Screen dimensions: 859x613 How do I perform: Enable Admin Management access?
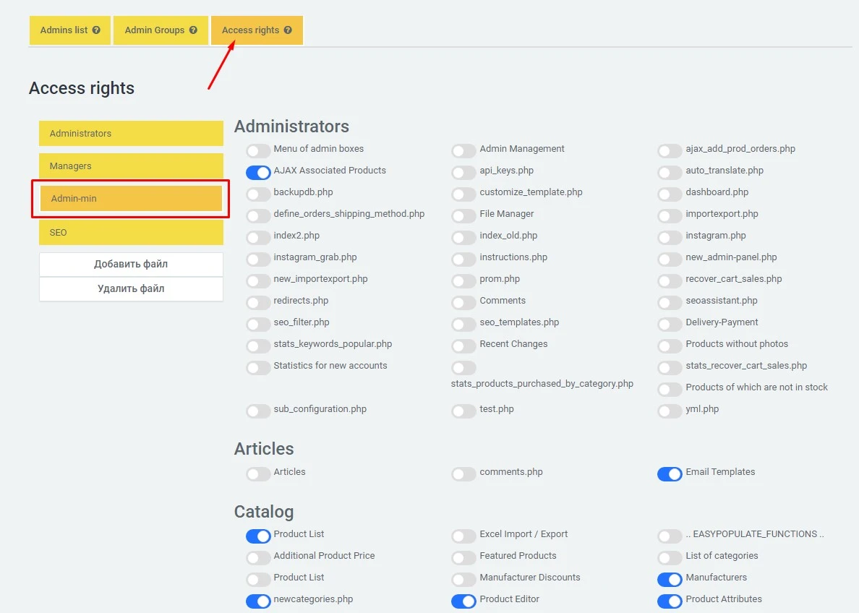tap(463, 150)
